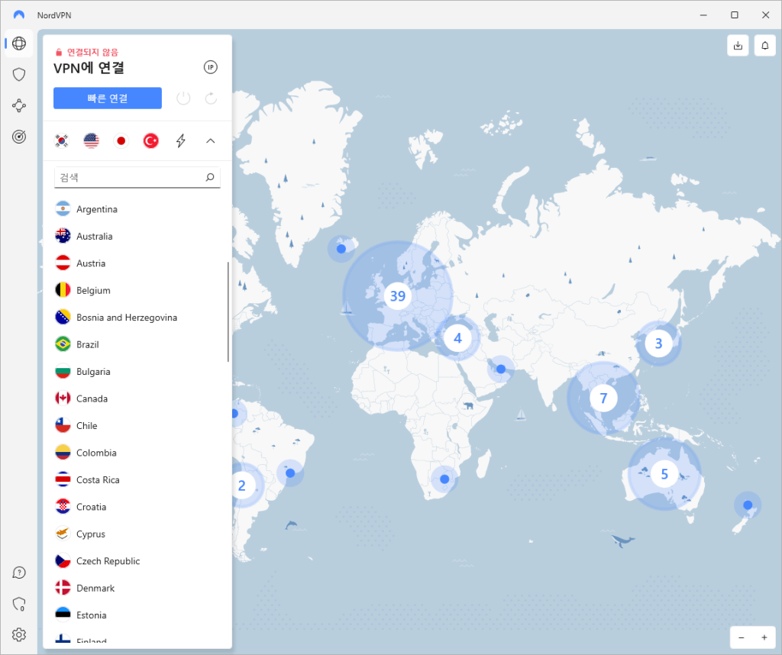Zoom out the map with the minus control
The image size is (782, 655).
click(x=740, y=637)
